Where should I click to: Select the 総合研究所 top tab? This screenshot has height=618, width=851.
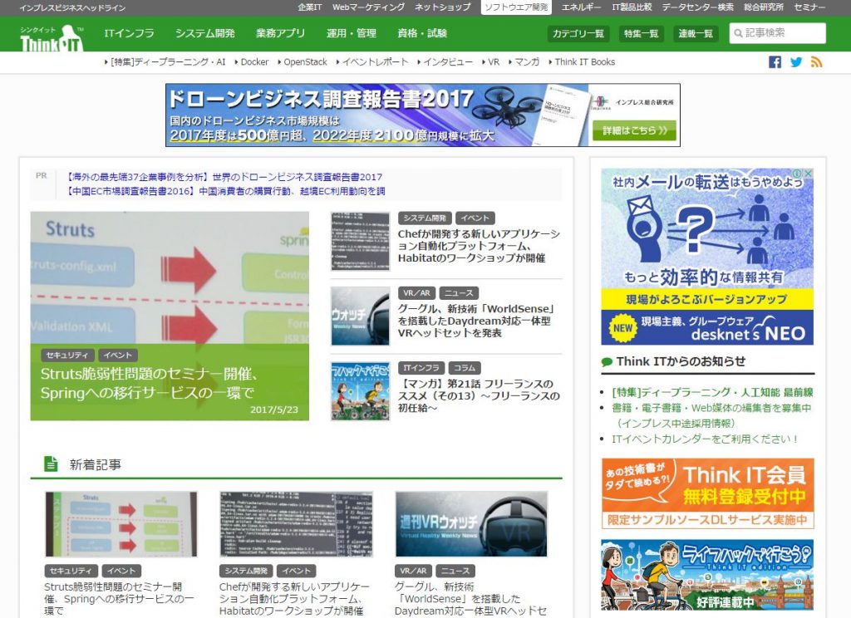tap(764, 7)
